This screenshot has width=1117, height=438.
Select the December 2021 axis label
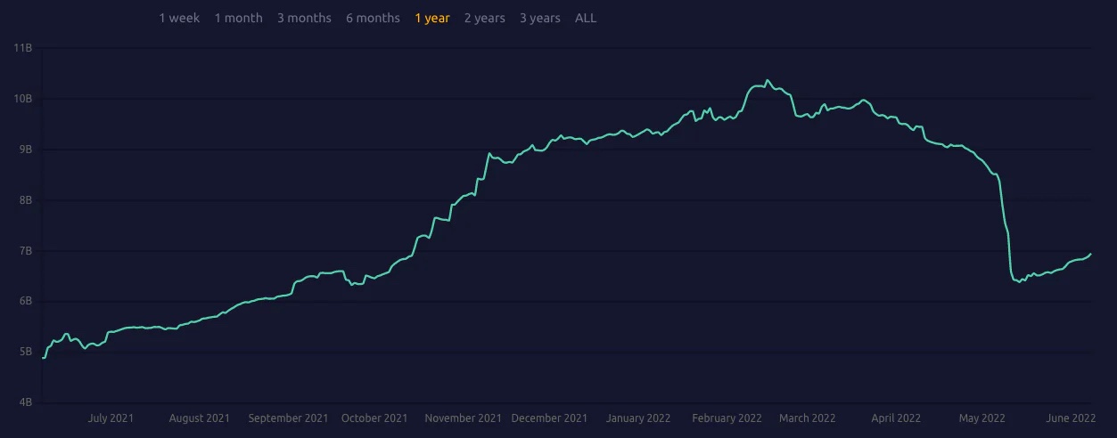[549, 418]
